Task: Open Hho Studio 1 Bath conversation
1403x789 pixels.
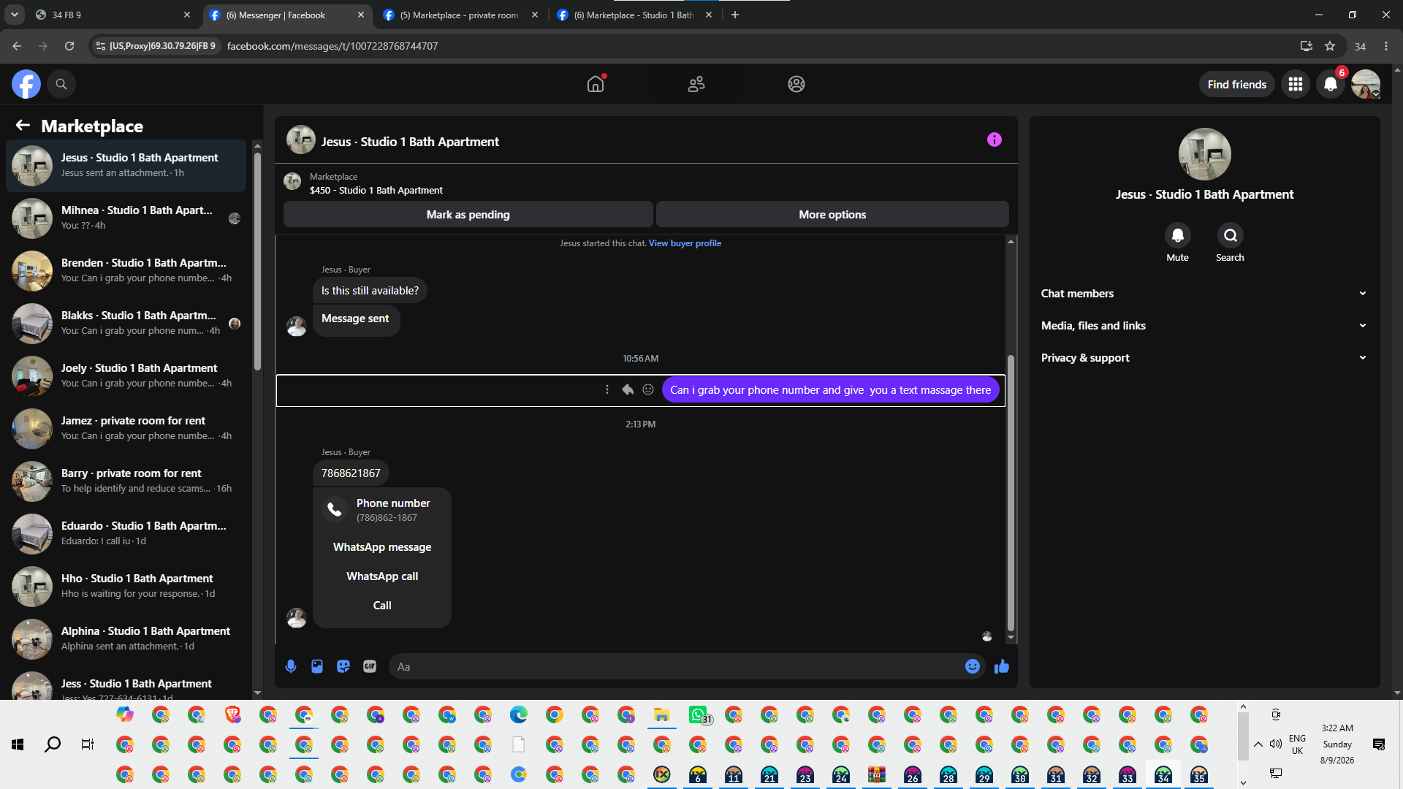Action: (126, 587)
